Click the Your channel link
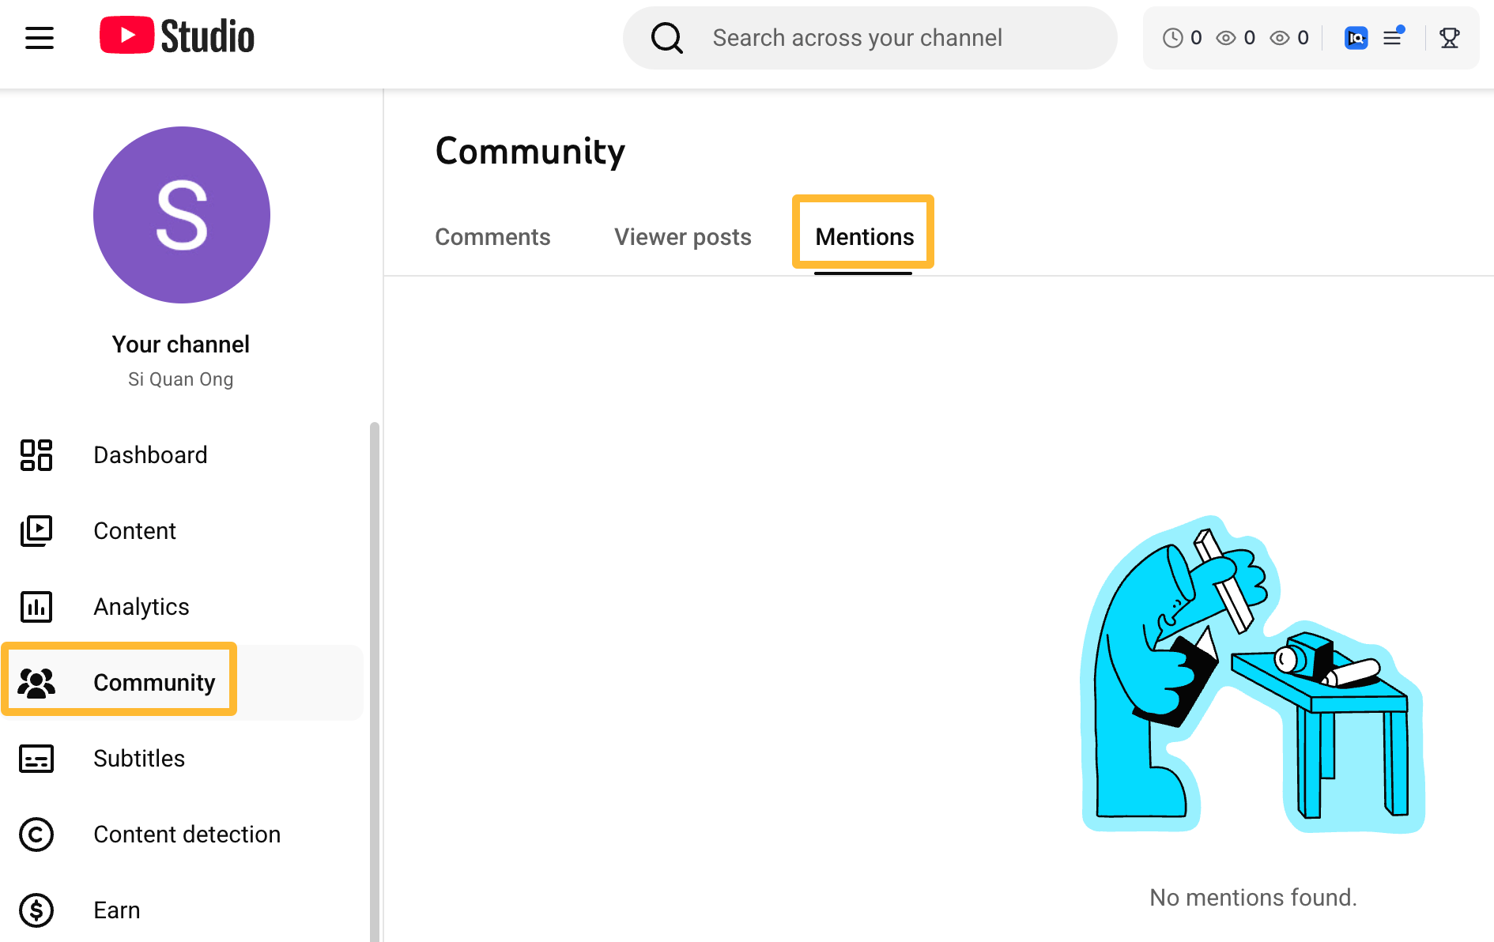Image resolution: width=1494 pixels, height=942 pixels. [181, 344]
